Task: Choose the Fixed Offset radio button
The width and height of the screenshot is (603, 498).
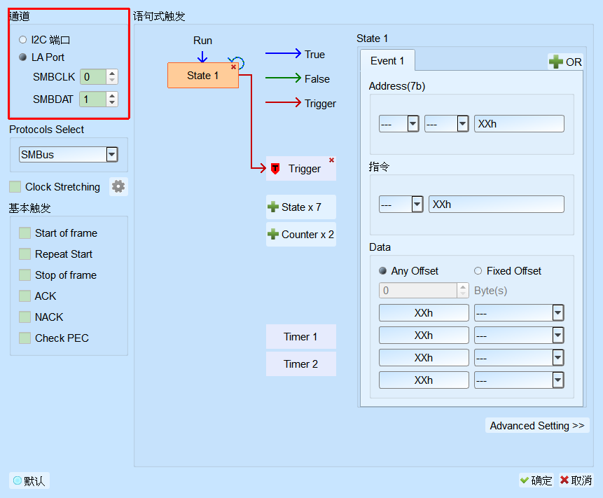Action: (478, 271)
